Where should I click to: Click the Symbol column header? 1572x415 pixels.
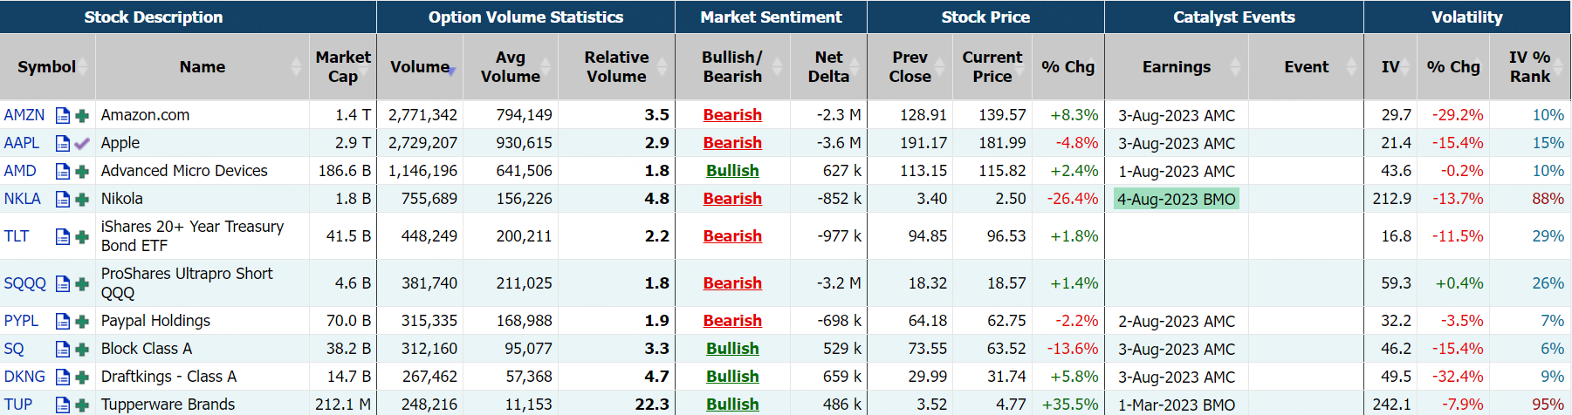[46, 67]
